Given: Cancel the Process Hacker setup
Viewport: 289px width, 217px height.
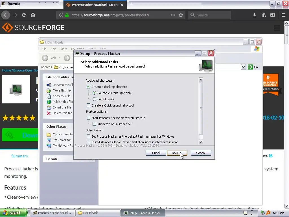Looking at the screenshot, I should tap(201, 153).
